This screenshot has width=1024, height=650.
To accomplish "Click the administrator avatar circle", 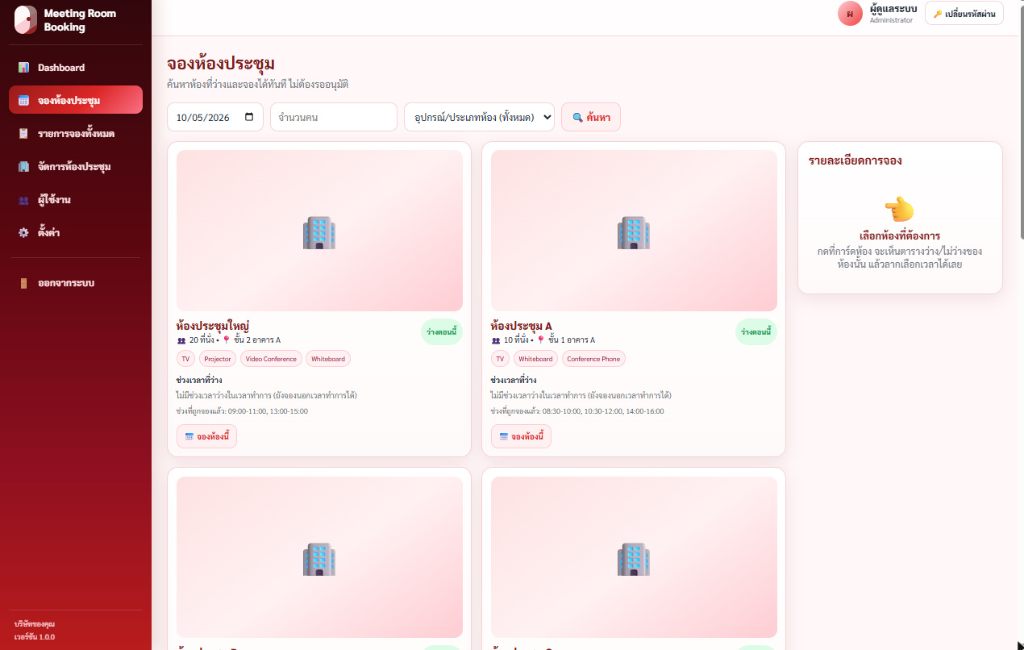I will pyautogui.click(x=850, y=14).
